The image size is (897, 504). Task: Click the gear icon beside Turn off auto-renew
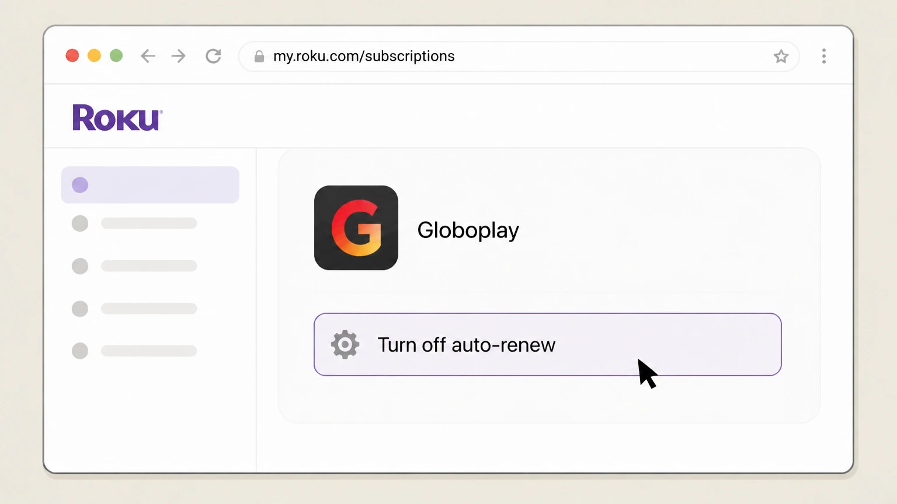pyautogui.click(x=345, y=344)
